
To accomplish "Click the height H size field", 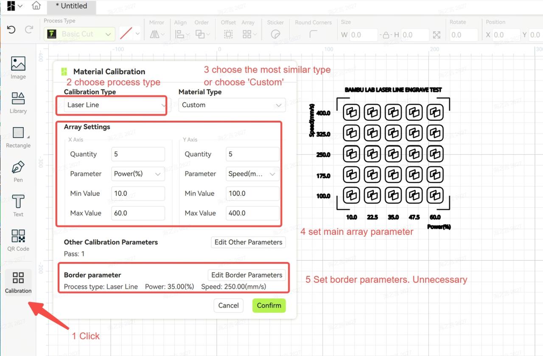I will coord(415,35).
